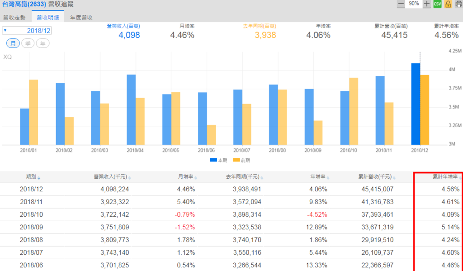Click the orange 2018/01 bar
Viewport: 463px width, 271px height.
tap(33, 112)
